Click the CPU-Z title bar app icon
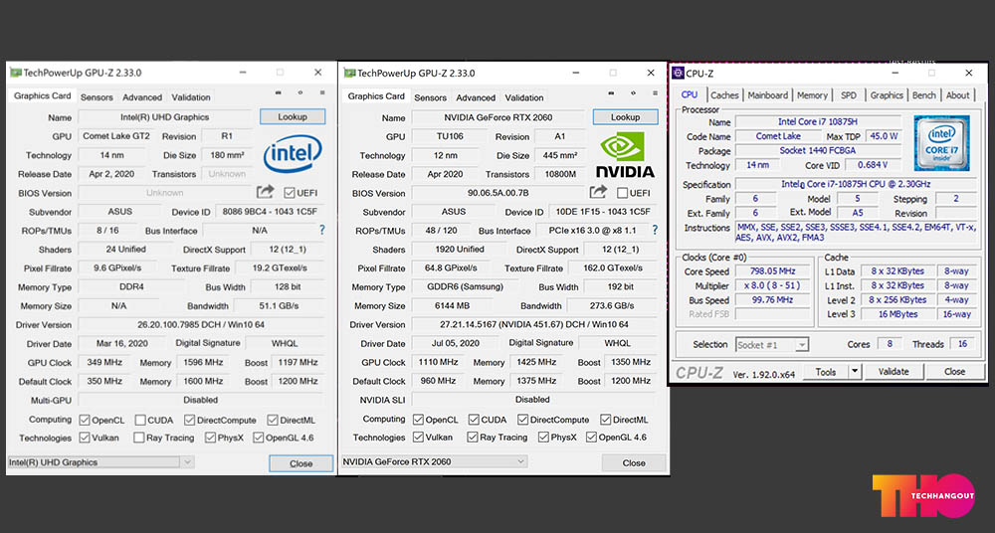995x533 pixels. 677,73
